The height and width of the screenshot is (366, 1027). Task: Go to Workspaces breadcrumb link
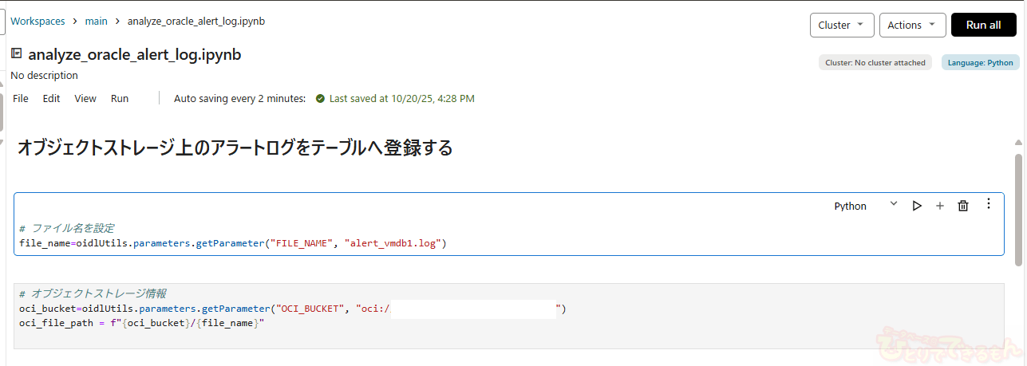pyautogui.click(x=38, y=22)
